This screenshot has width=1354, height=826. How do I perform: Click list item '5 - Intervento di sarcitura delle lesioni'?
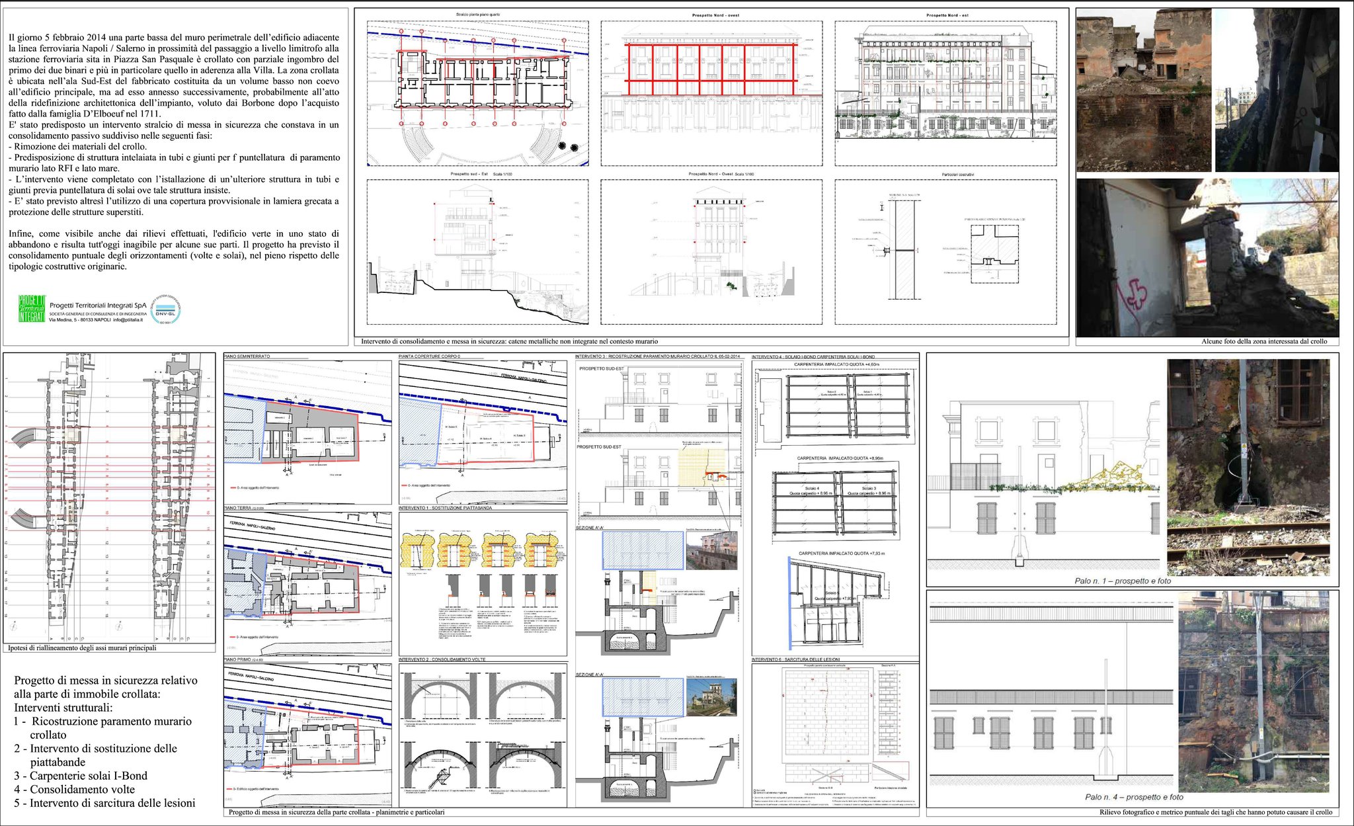[x=104, y=803]
